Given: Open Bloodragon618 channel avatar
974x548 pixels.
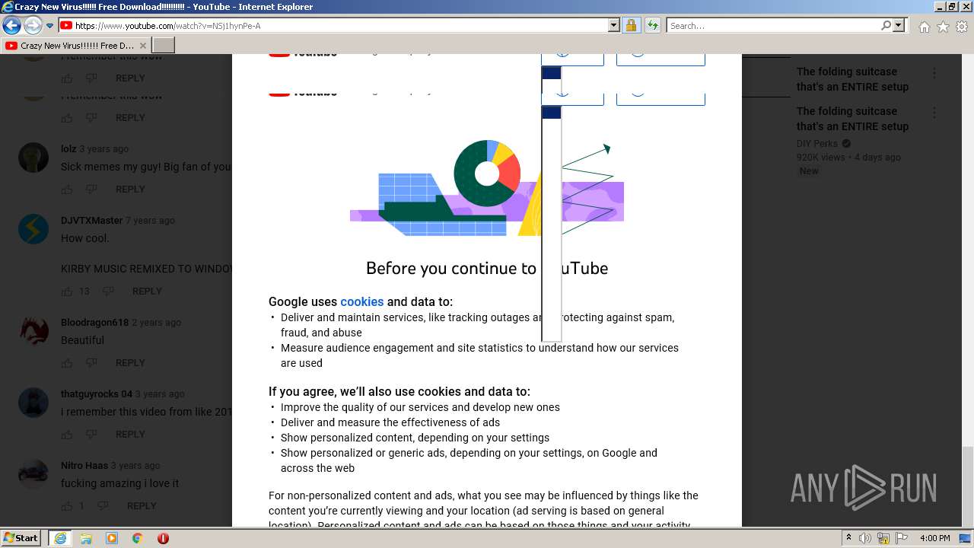Looking at the screenshot, I should click(x=33, y=331).
